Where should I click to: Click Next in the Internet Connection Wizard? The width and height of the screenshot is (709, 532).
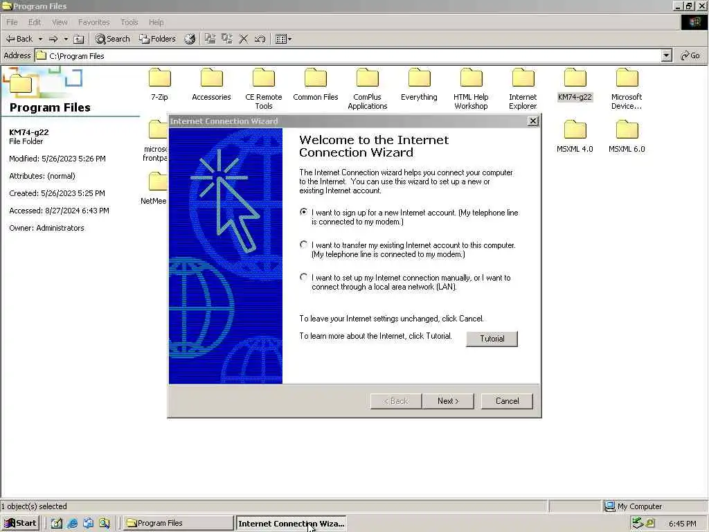pos(448,401)
